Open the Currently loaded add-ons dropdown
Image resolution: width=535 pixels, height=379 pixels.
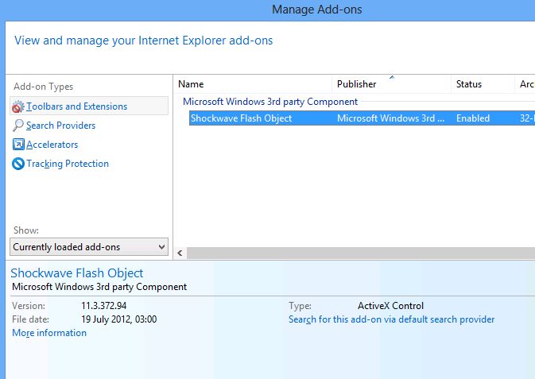coord(89,246)
